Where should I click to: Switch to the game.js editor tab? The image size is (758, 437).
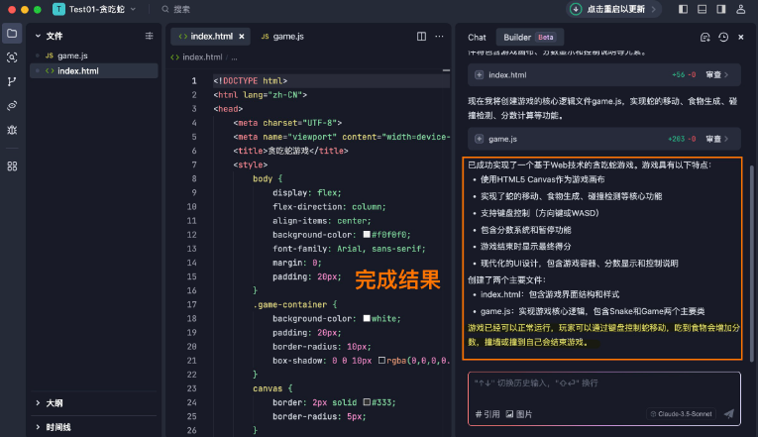click(x=282, y=37)
